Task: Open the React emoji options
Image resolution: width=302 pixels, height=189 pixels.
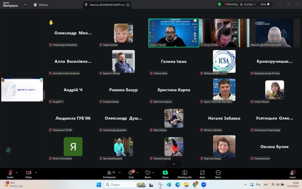Action: point(148,173)
